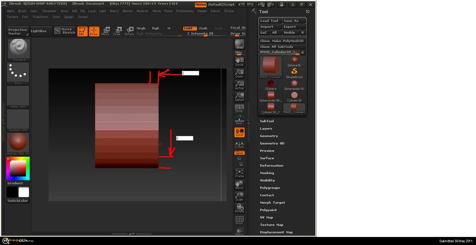Click the Make PolyMesh3D button
Viewport: 476px width, 245px height.
pos(288,41)
